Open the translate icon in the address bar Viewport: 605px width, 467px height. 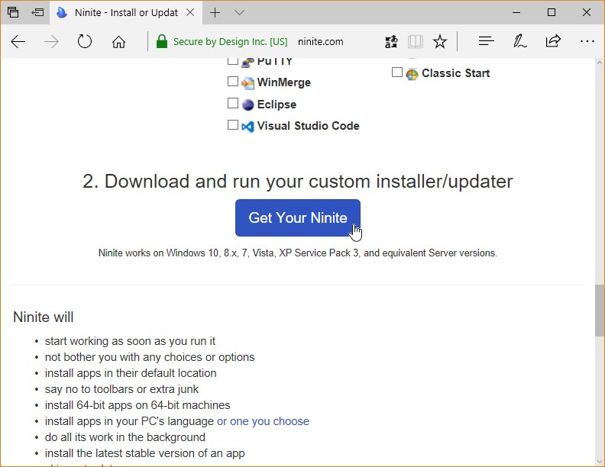point(392,42)
